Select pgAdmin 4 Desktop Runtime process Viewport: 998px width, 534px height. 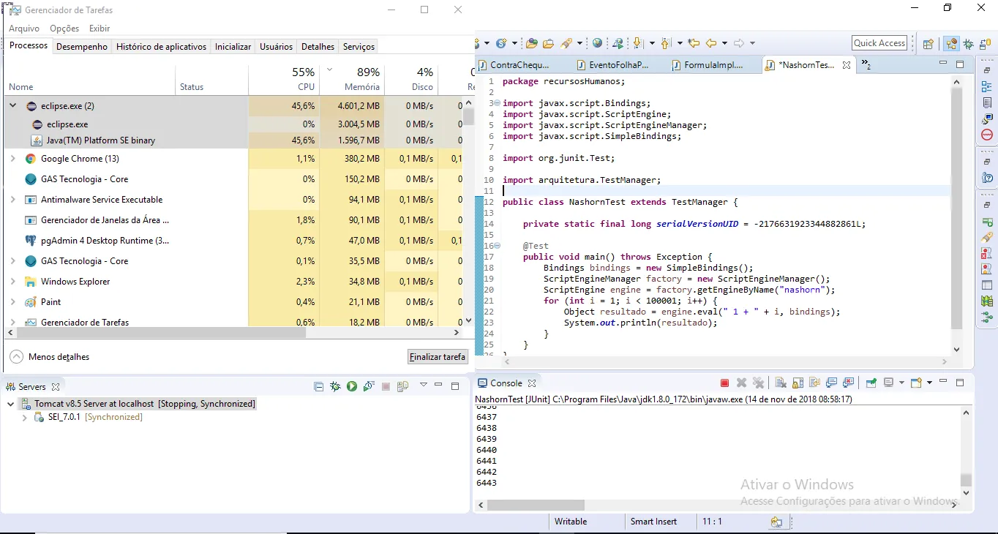coord(234,241)
